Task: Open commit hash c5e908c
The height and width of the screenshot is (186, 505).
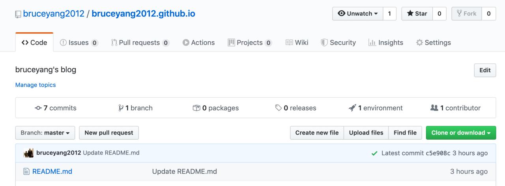Action: point(438,153)
